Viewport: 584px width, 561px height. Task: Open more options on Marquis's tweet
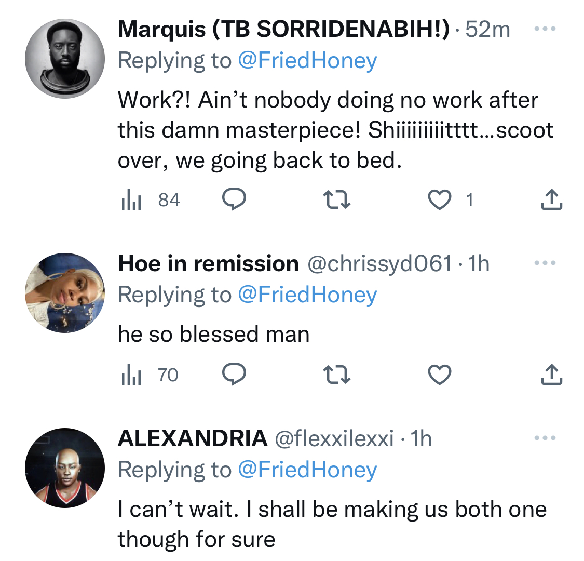coord(545,29)
